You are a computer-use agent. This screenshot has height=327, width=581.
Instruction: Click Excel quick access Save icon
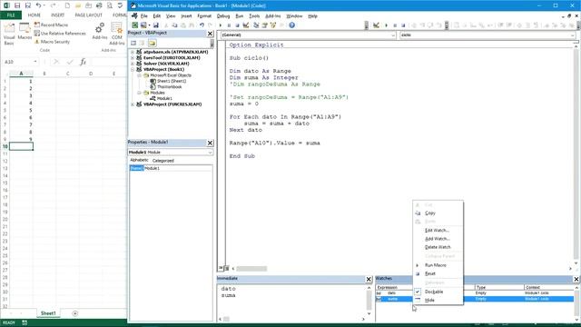[x=17, y=5]
